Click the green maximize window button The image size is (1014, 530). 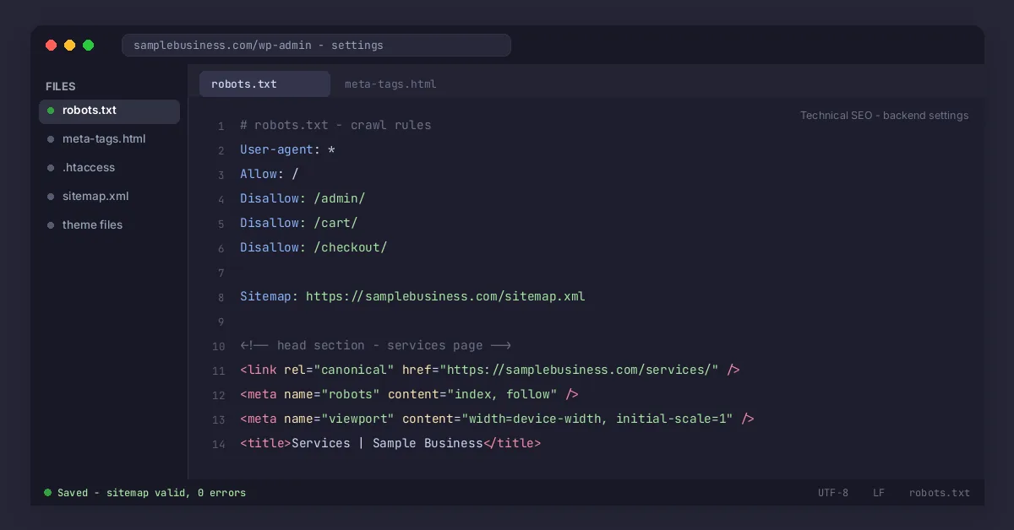[89, 46]
